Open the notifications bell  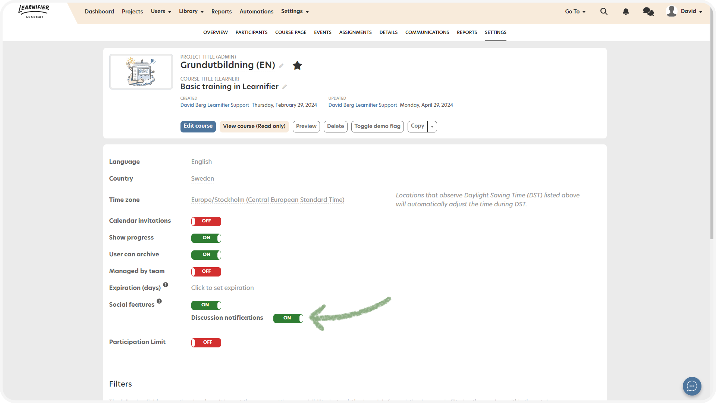[626, 12]
